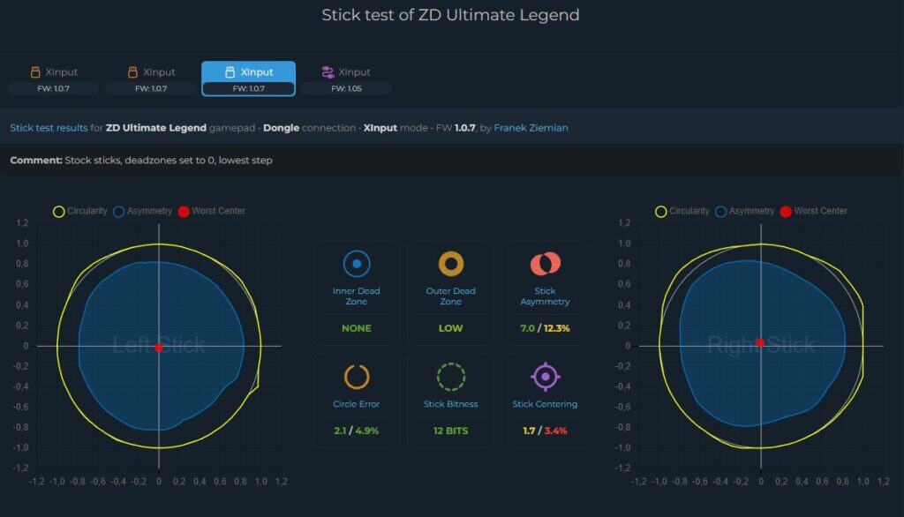Screen dimensions: 904x517
Task: Click the red worst center dot on left stick chart
Action: [159, 348]
